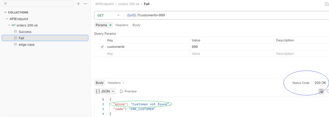Open the response Headers tab

click(116, 83)
